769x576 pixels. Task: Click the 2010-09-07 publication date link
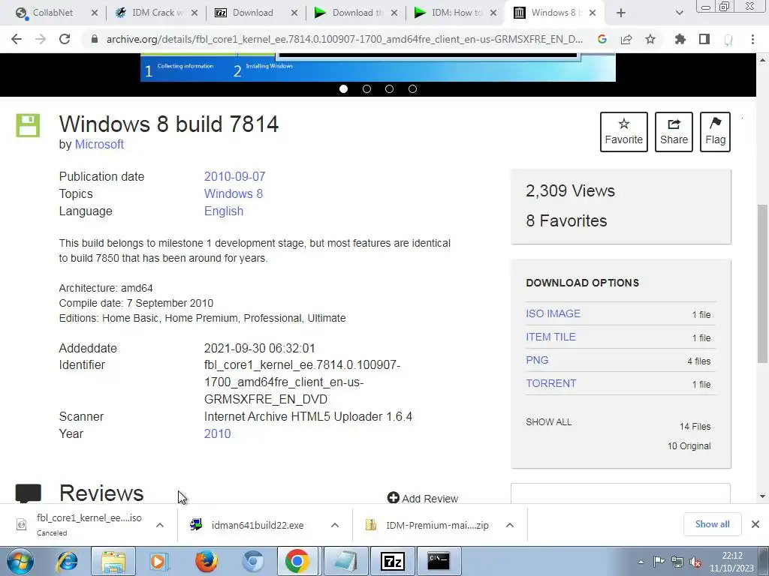pos(234,176)
